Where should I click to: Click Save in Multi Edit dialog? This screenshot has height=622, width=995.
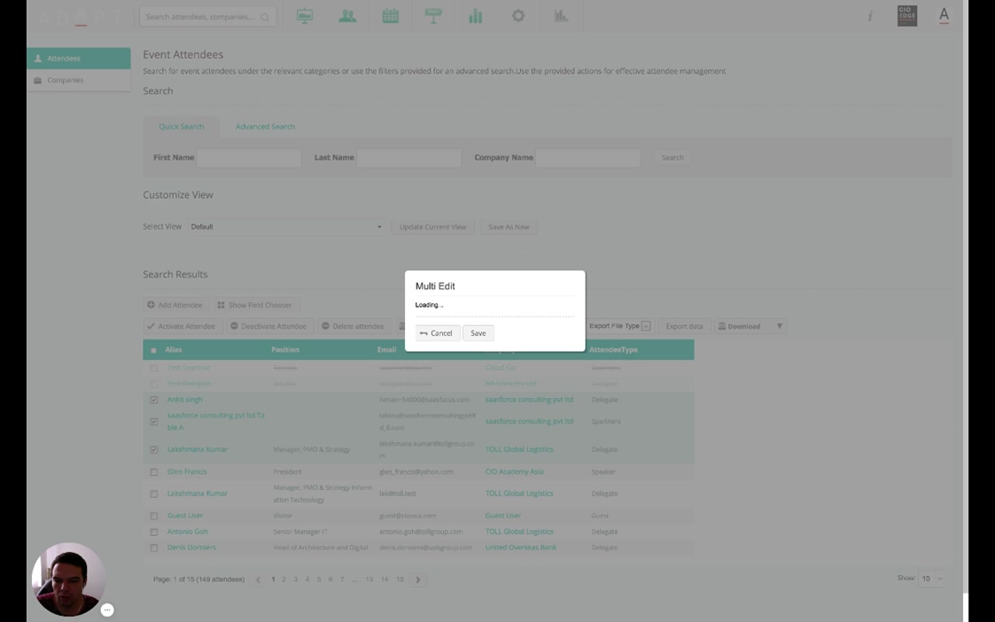[x=478, y=333]
